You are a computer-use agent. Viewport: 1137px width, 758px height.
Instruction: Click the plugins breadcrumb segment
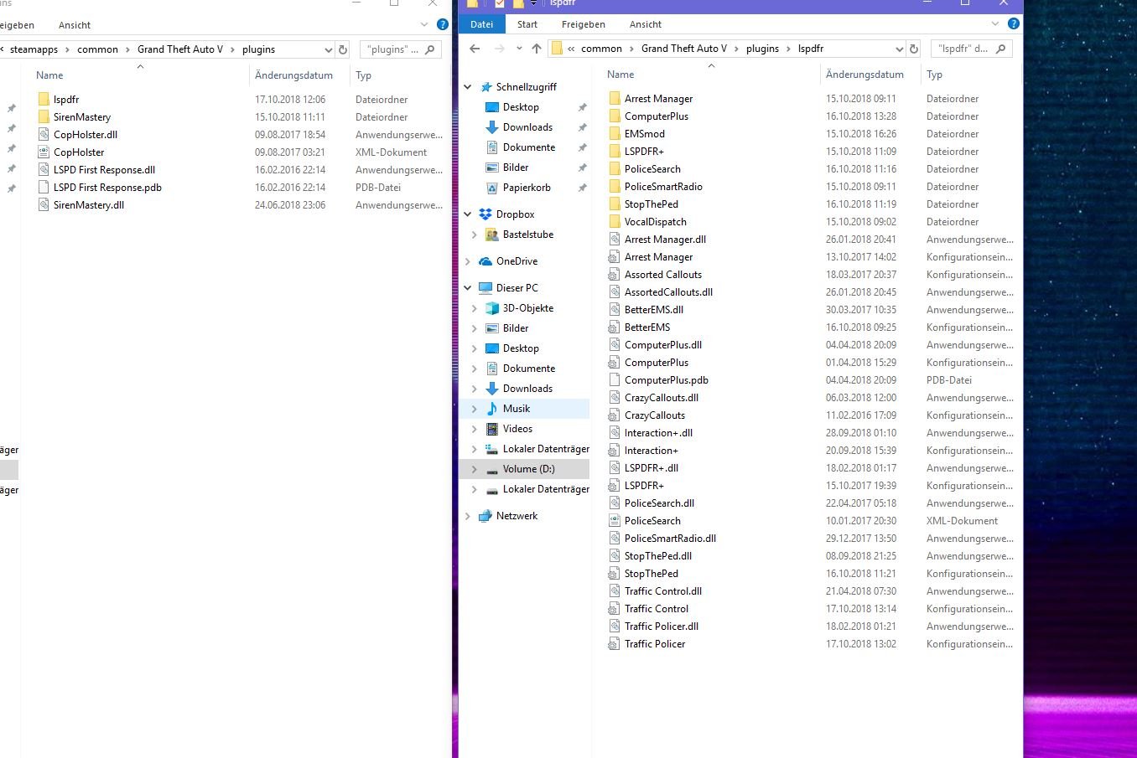[762, 49]
